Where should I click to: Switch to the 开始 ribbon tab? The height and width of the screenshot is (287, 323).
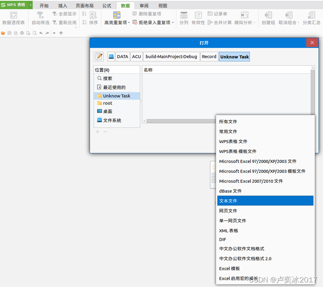point(44,6)
